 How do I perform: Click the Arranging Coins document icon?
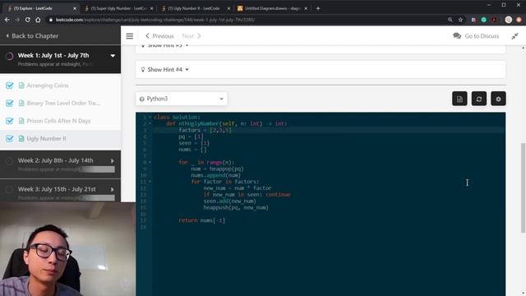tap(21, 86)
